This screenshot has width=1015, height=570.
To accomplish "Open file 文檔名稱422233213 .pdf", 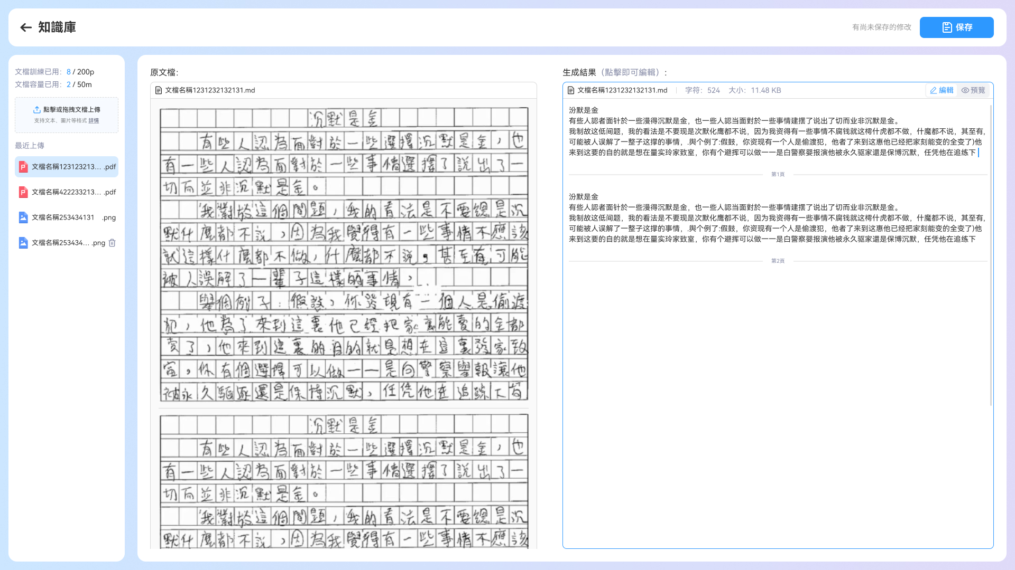I will [67, 192].
